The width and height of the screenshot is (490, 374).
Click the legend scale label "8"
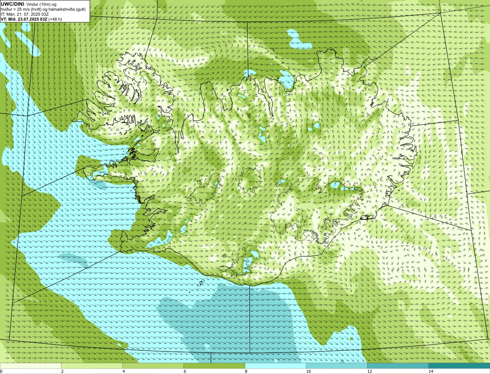246,371
